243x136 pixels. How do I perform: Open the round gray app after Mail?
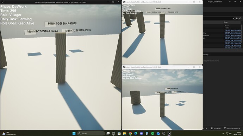click(164, 134)
